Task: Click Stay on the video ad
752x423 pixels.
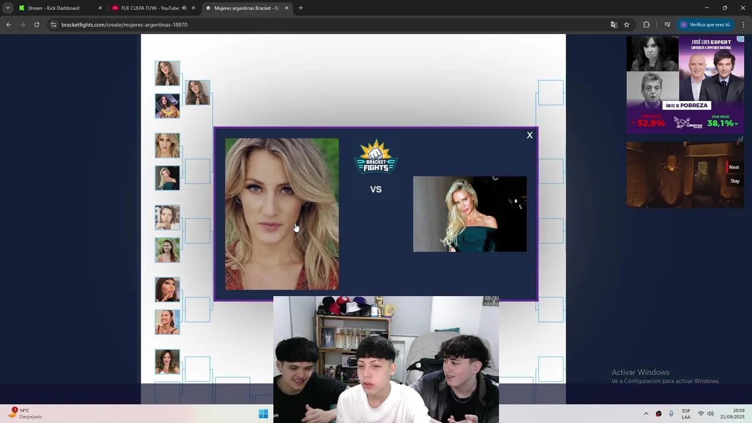Action: (734, 181)
